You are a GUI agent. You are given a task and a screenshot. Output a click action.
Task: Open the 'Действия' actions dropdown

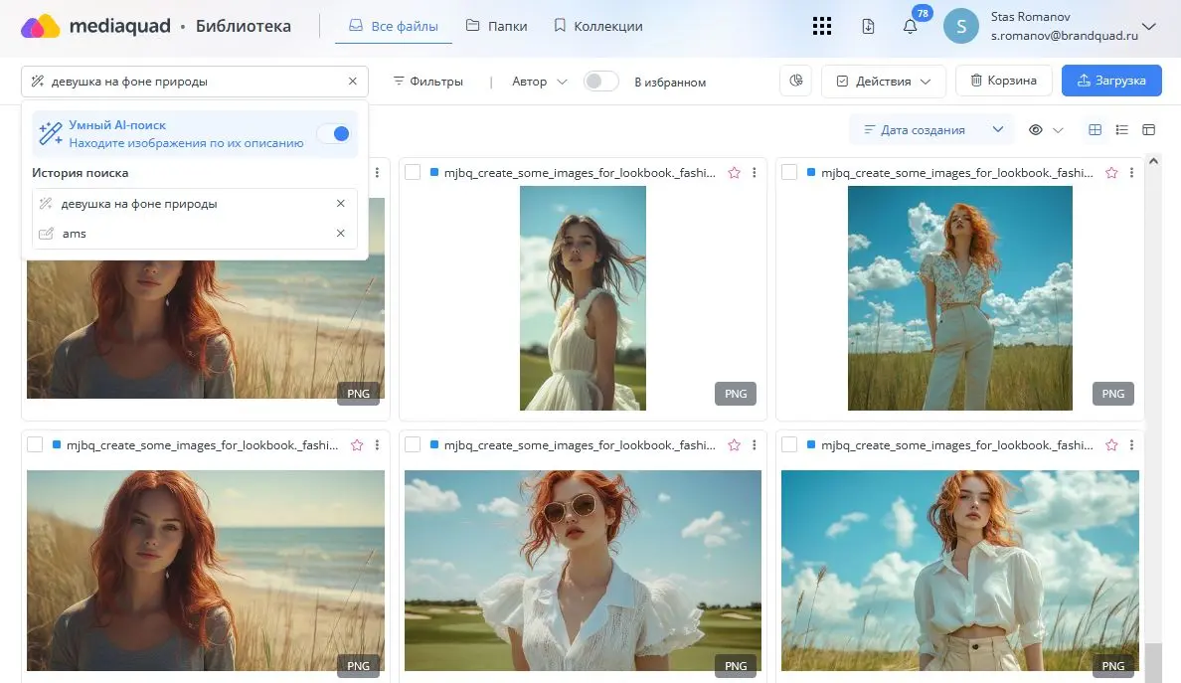point(883,82)
